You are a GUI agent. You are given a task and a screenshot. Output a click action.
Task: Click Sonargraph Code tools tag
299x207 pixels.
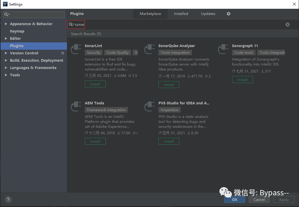pyautogui.click(x=244, y=52)
